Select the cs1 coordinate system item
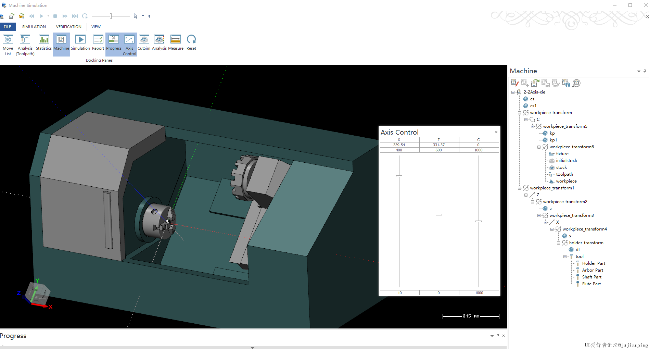The height and width of the screenshot is (349, 649). point(533,106)
